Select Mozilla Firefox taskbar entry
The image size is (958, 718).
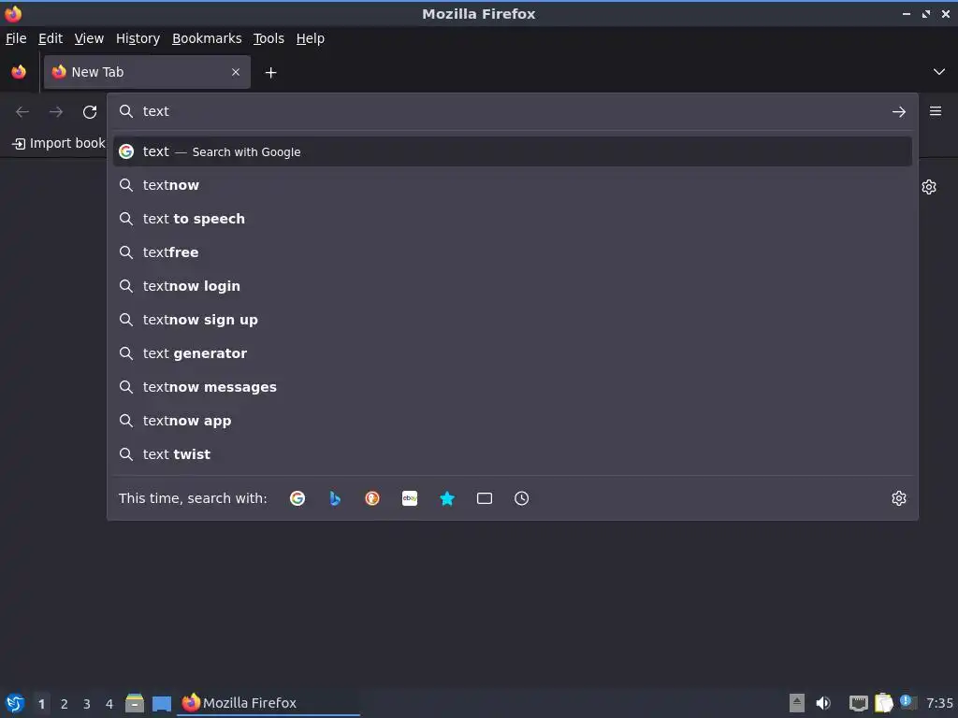pos(269,703)
